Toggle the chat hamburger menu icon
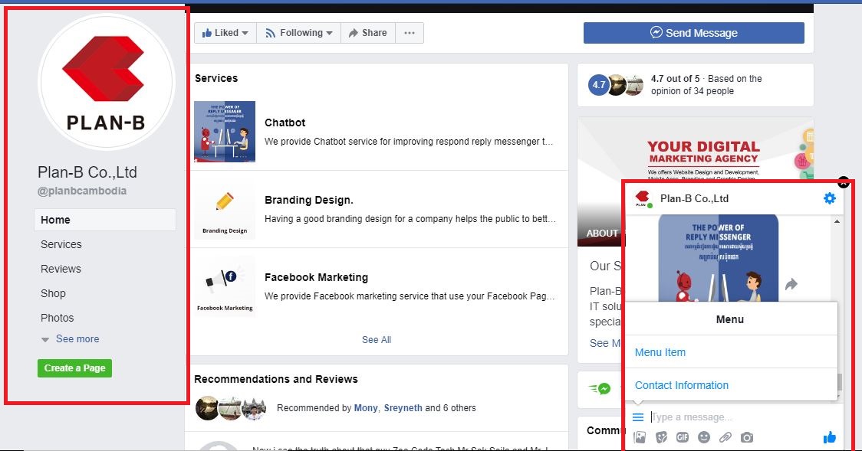The image size is (862, 451). (x=638, y=417)
